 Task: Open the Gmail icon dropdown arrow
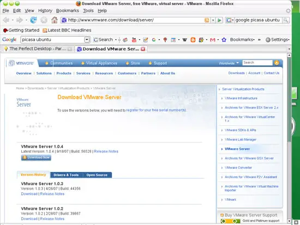pos(218,40)
